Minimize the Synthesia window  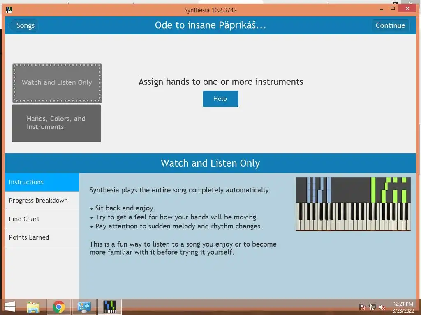pyautogui.click(x=381, y=9)
